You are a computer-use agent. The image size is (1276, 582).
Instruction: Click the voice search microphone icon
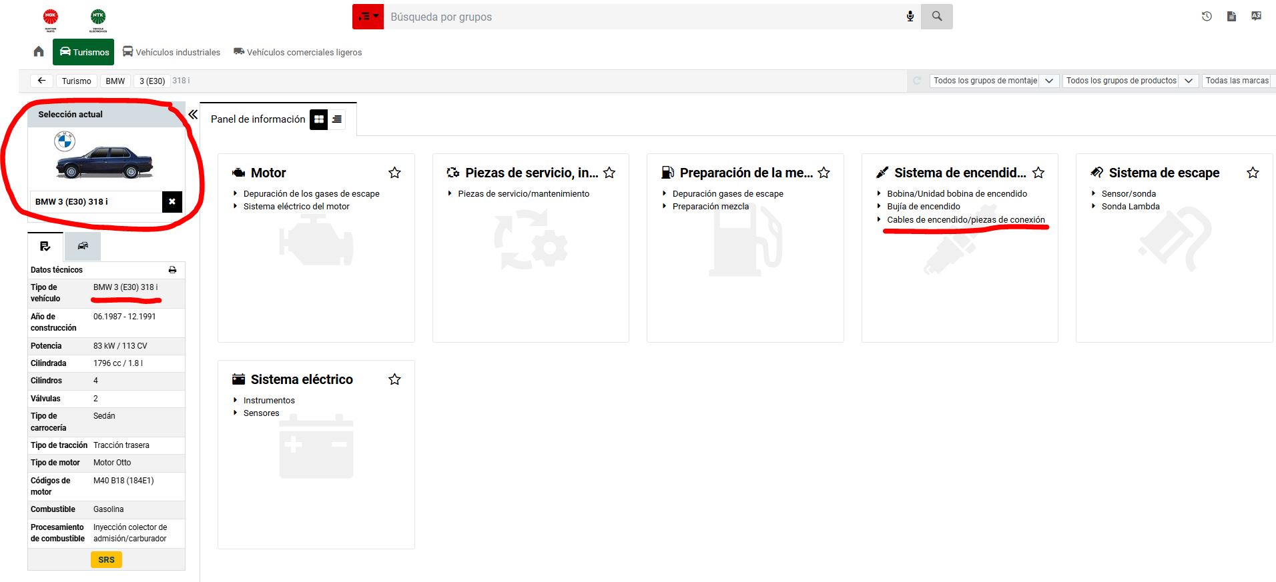910,17
